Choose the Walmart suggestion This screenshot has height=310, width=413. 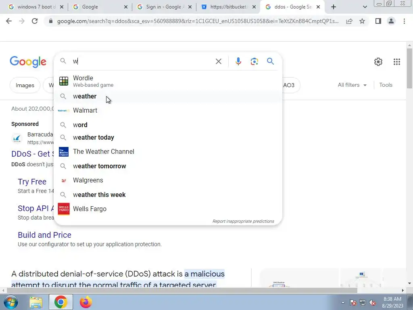tap(168, 111)
